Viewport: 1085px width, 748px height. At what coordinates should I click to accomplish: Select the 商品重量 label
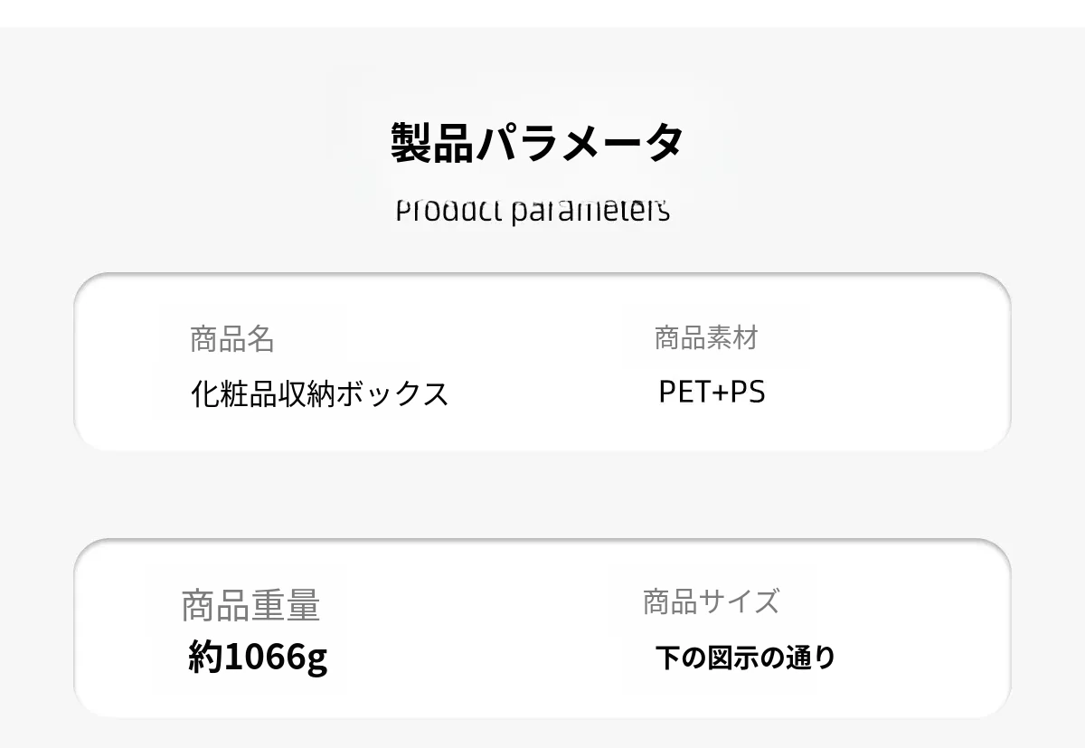(x=250, y=605)
